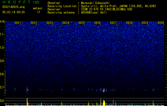Click the 1.0 kHz axis label

click(x=2, y=48)
